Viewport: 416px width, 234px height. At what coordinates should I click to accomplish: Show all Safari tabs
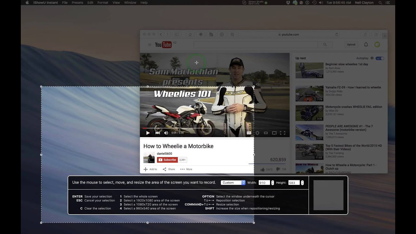tap(376, 34)
